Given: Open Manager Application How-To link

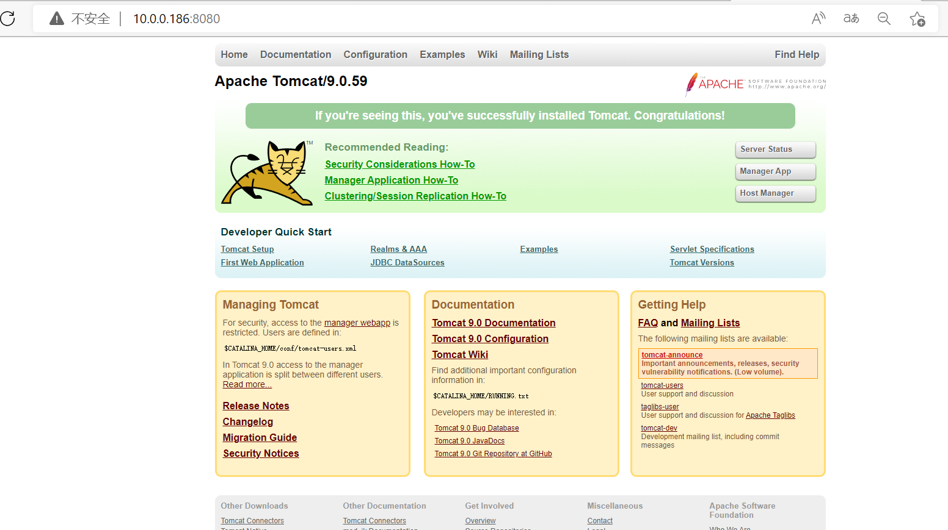Looking at the screenshot, I should (391, 180).
